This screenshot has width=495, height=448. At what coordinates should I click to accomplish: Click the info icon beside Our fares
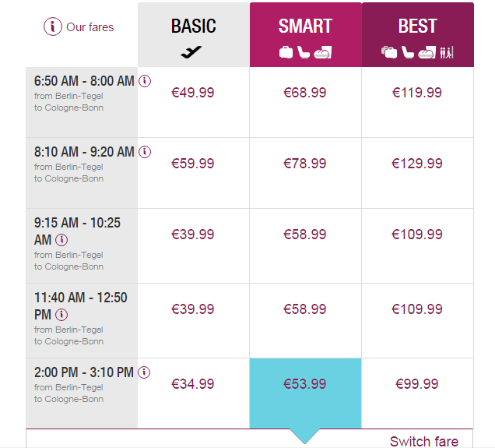coord(53,26)
